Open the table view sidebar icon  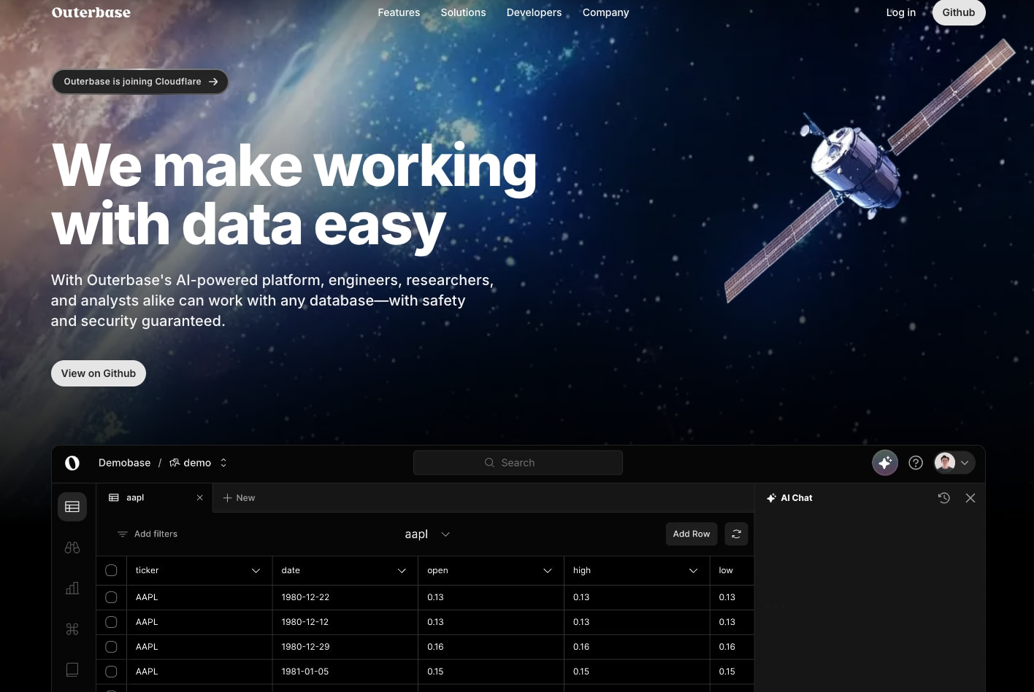[72, 507]
